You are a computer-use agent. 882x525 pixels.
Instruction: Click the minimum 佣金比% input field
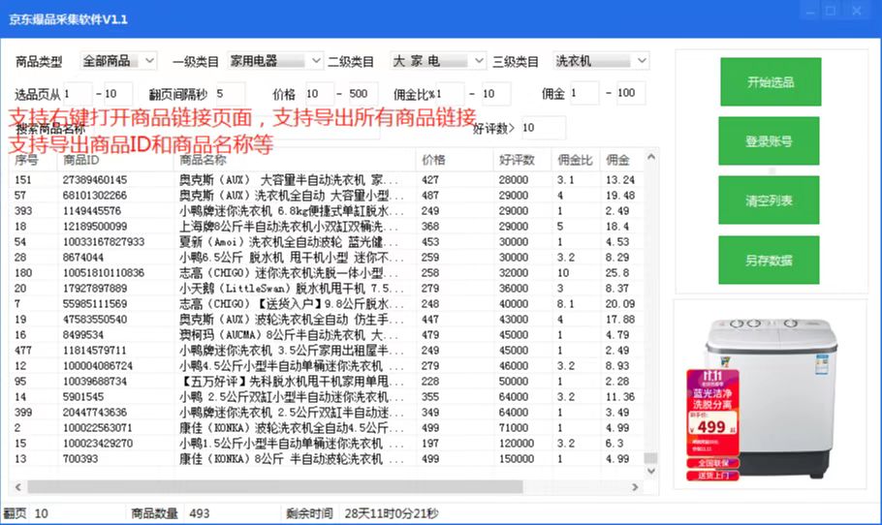point(450,94)
